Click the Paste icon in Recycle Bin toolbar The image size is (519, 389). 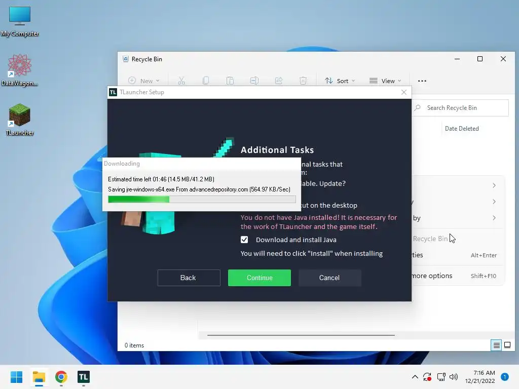point(230,81)
